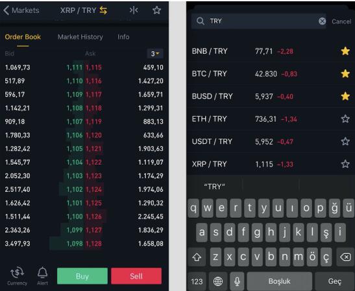Viewport: 355px width, 291px height.
Task: Tap the search magnifier icon
Action: [201, 21]
